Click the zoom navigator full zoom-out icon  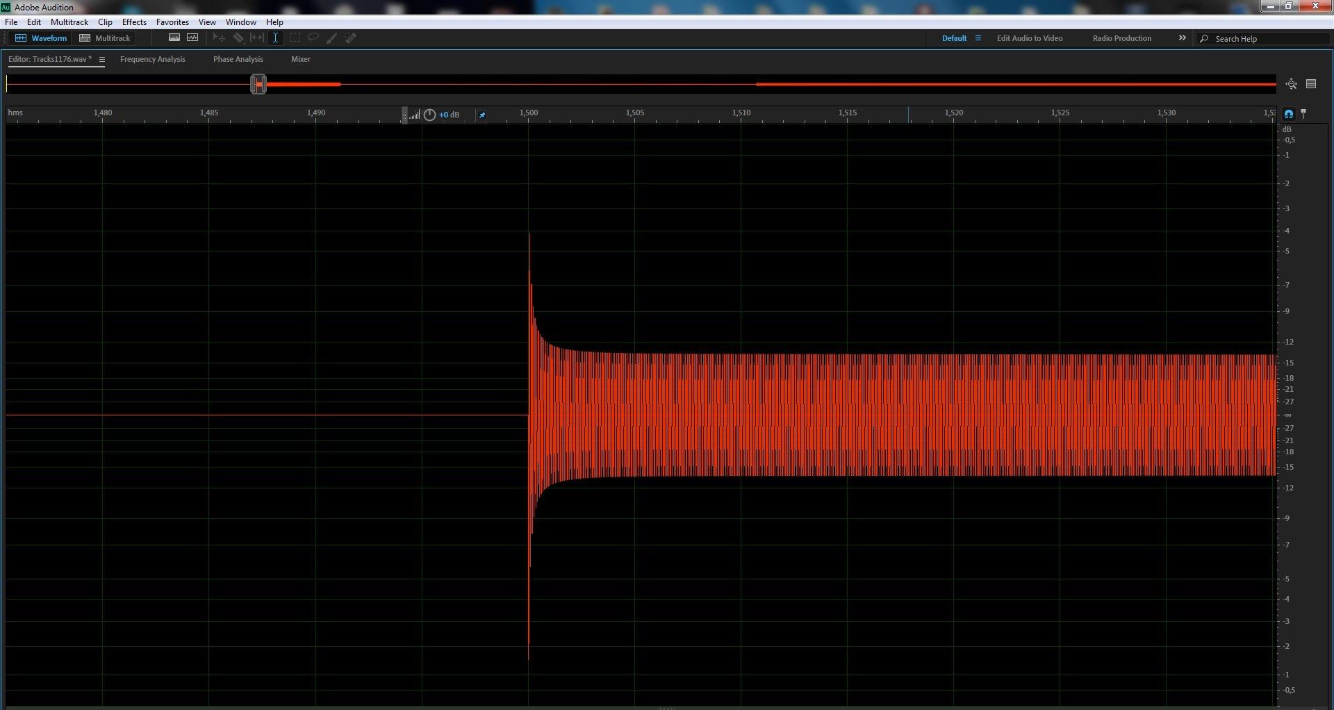(1291, 84)
